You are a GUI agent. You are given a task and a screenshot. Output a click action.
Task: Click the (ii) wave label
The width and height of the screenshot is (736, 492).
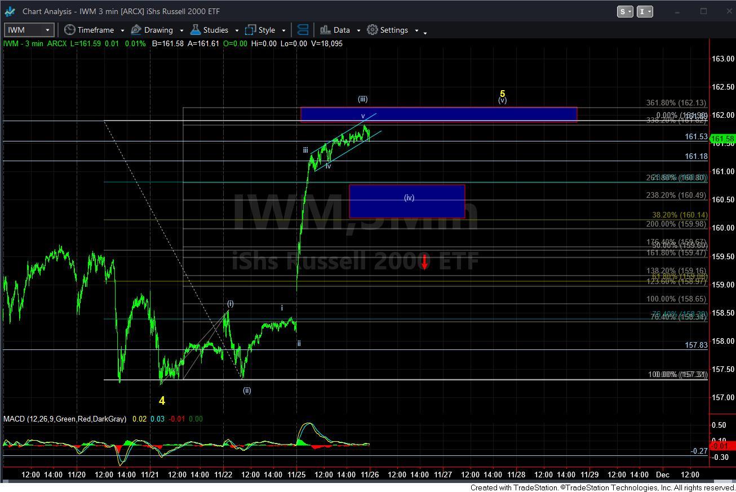click(247, 390)
